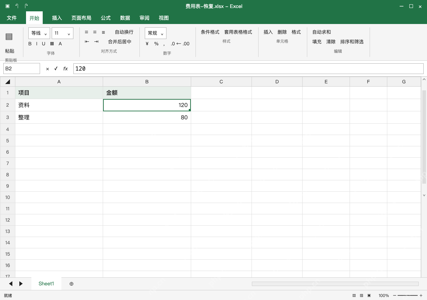Open the insert function fx dialog

(x=65, y=69)
